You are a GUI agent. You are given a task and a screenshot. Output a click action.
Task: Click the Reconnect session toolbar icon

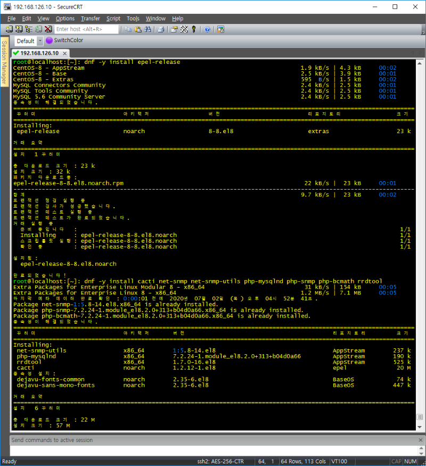(37, 29)
